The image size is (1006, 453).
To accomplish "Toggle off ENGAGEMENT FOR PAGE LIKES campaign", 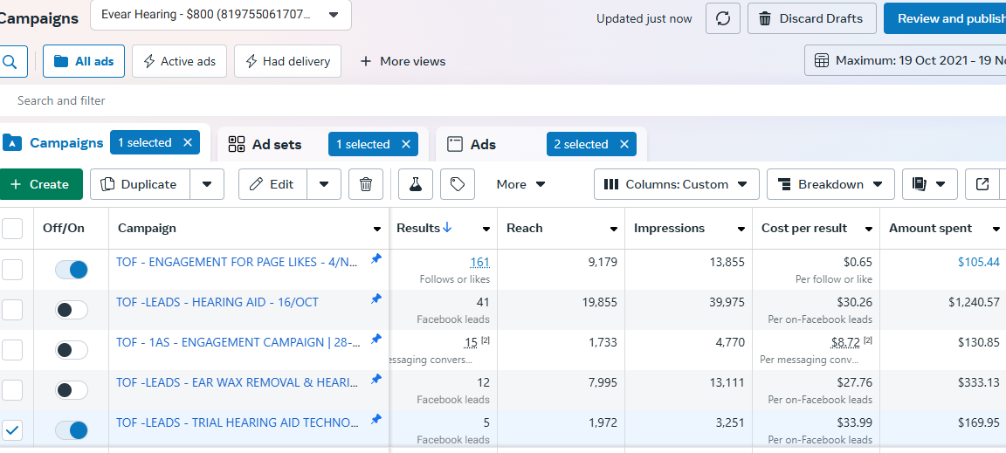I will point(72,270).
